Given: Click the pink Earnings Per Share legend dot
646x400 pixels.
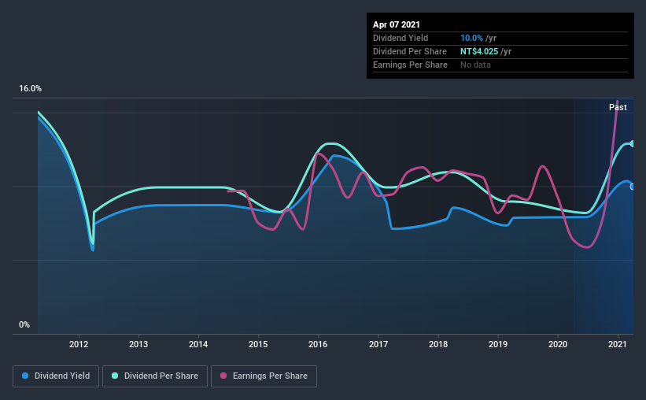Looking at the screenshot, I should tap(223, 376).
